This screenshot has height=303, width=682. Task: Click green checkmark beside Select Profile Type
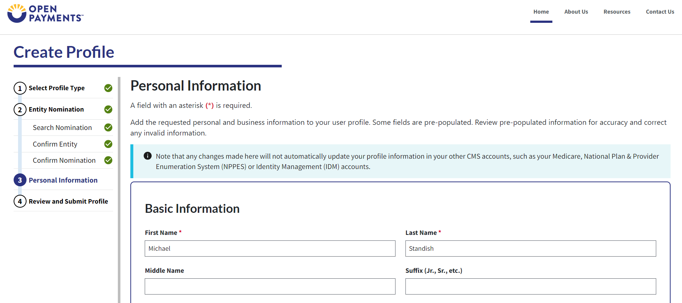click(x=108, y=88)
